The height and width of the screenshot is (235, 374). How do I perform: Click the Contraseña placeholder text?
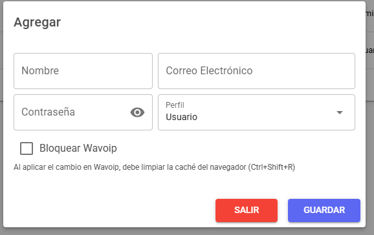(x=48, y=112)
